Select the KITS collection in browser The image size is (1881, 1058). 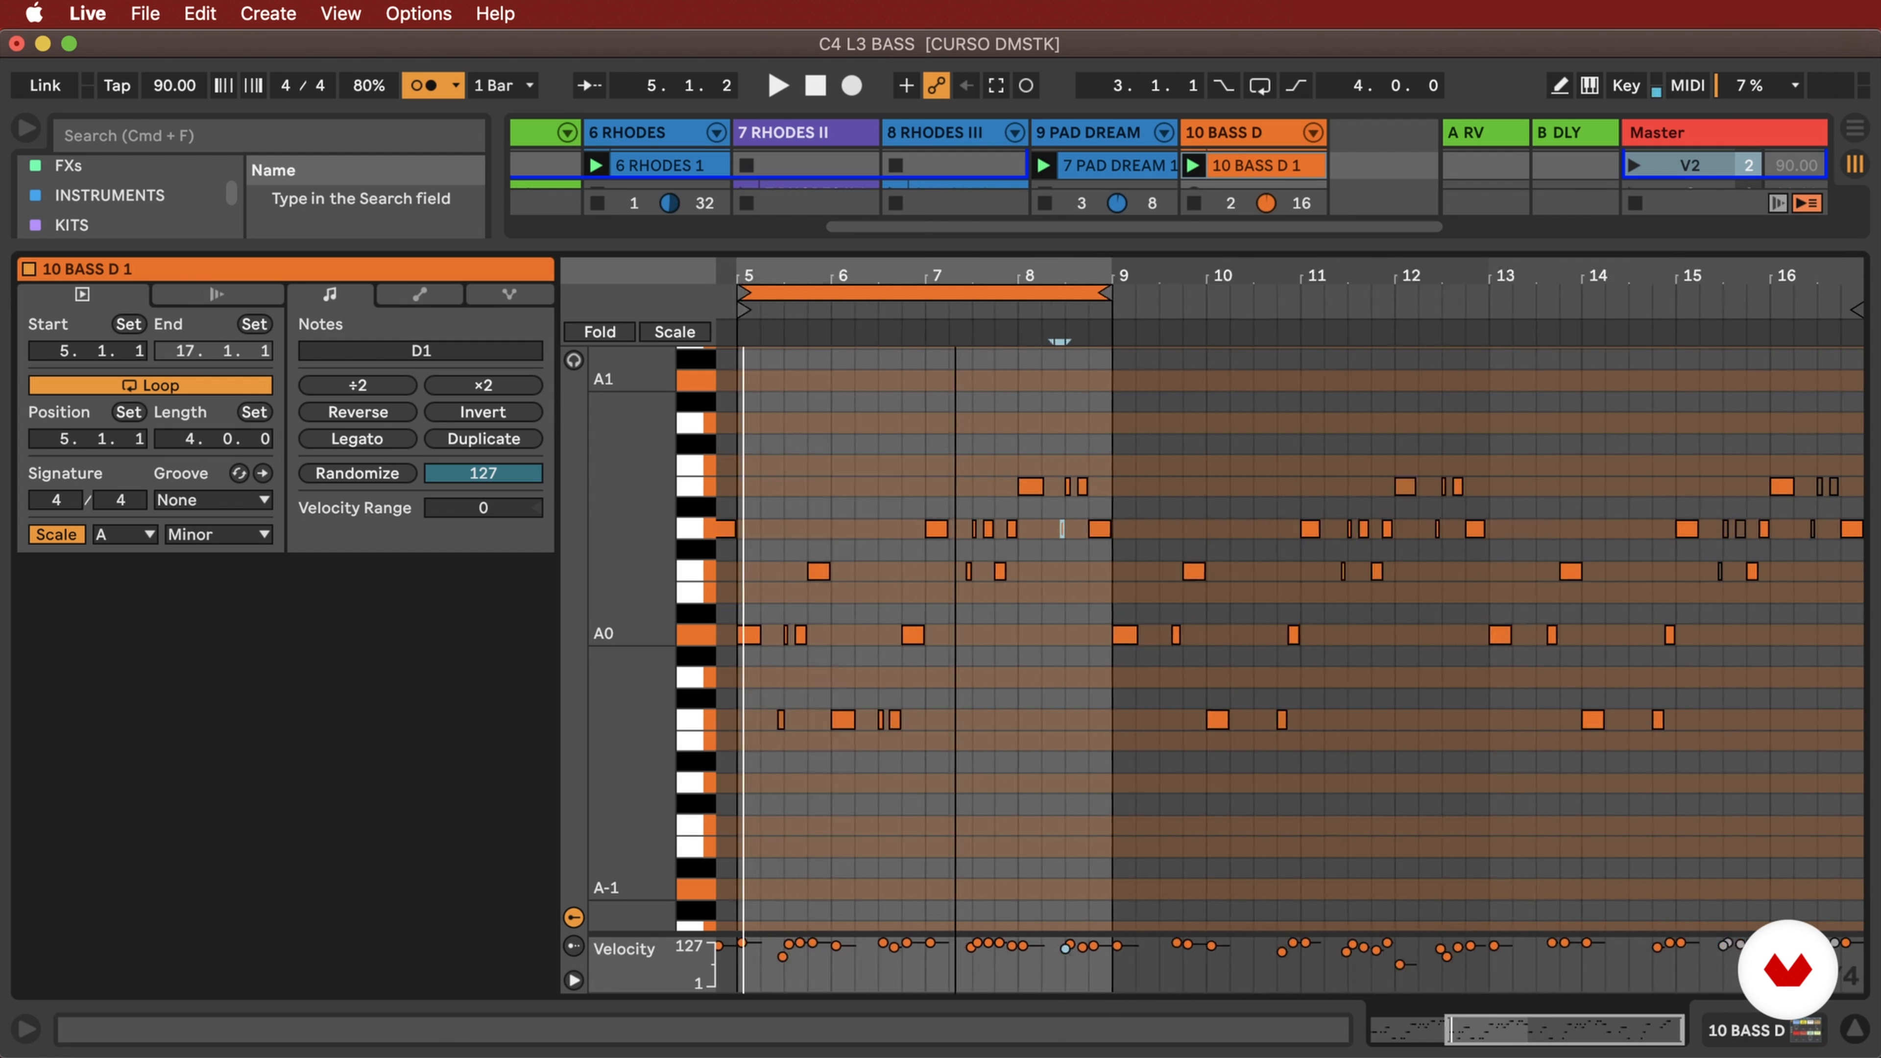click(x=72, y=225)
